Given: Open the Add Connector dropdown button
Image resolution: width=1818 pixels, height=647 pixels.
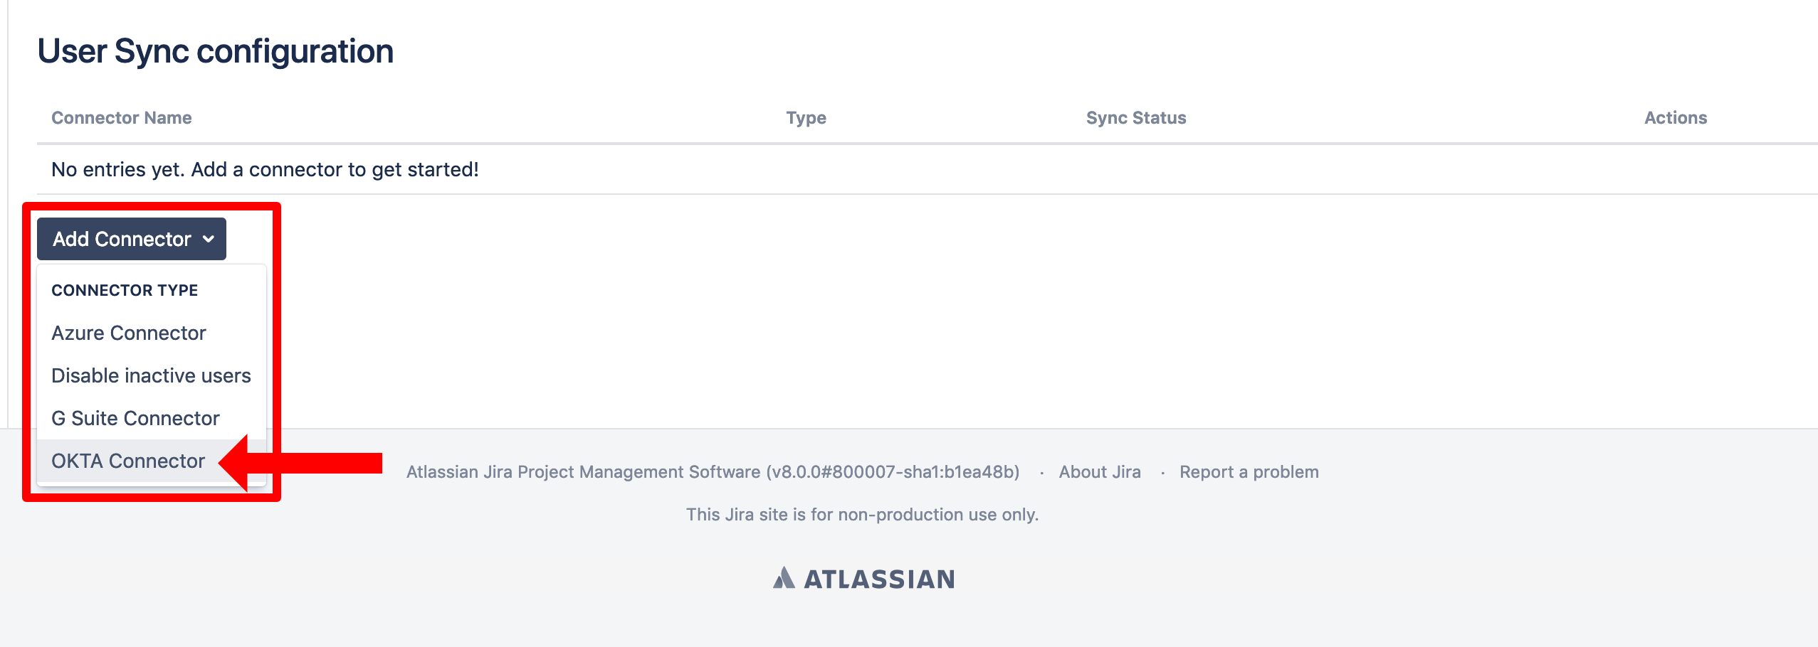Looking at the screenshot, I should (132, 239).
